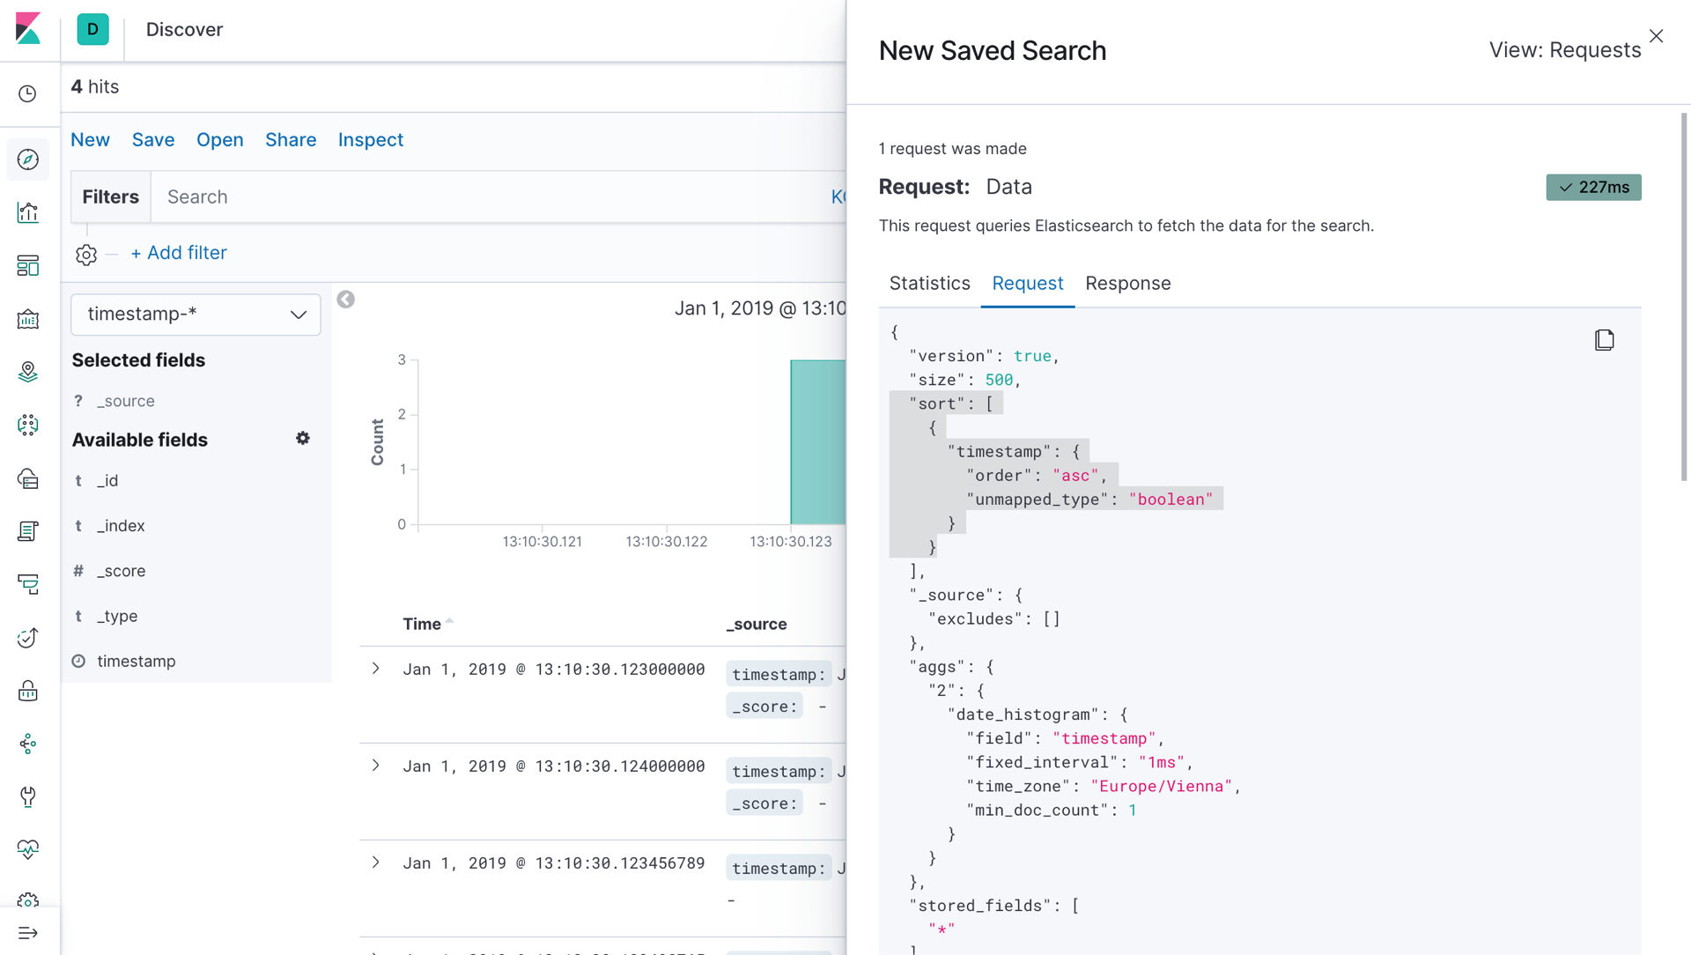Collapse the fields sidebar arrow
The image size is (1691, 955).
(x=346, y=300)
